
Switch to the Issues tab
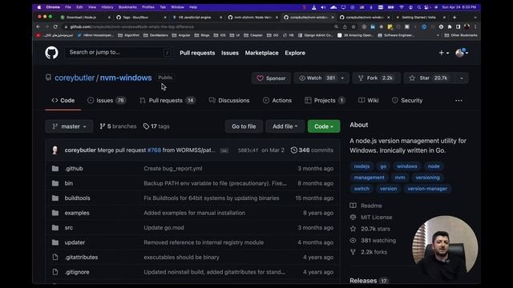(x=107, y=100)
